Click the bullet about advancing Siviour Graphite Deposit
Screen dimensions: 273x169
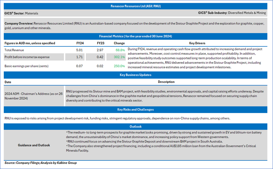[144, 142]
